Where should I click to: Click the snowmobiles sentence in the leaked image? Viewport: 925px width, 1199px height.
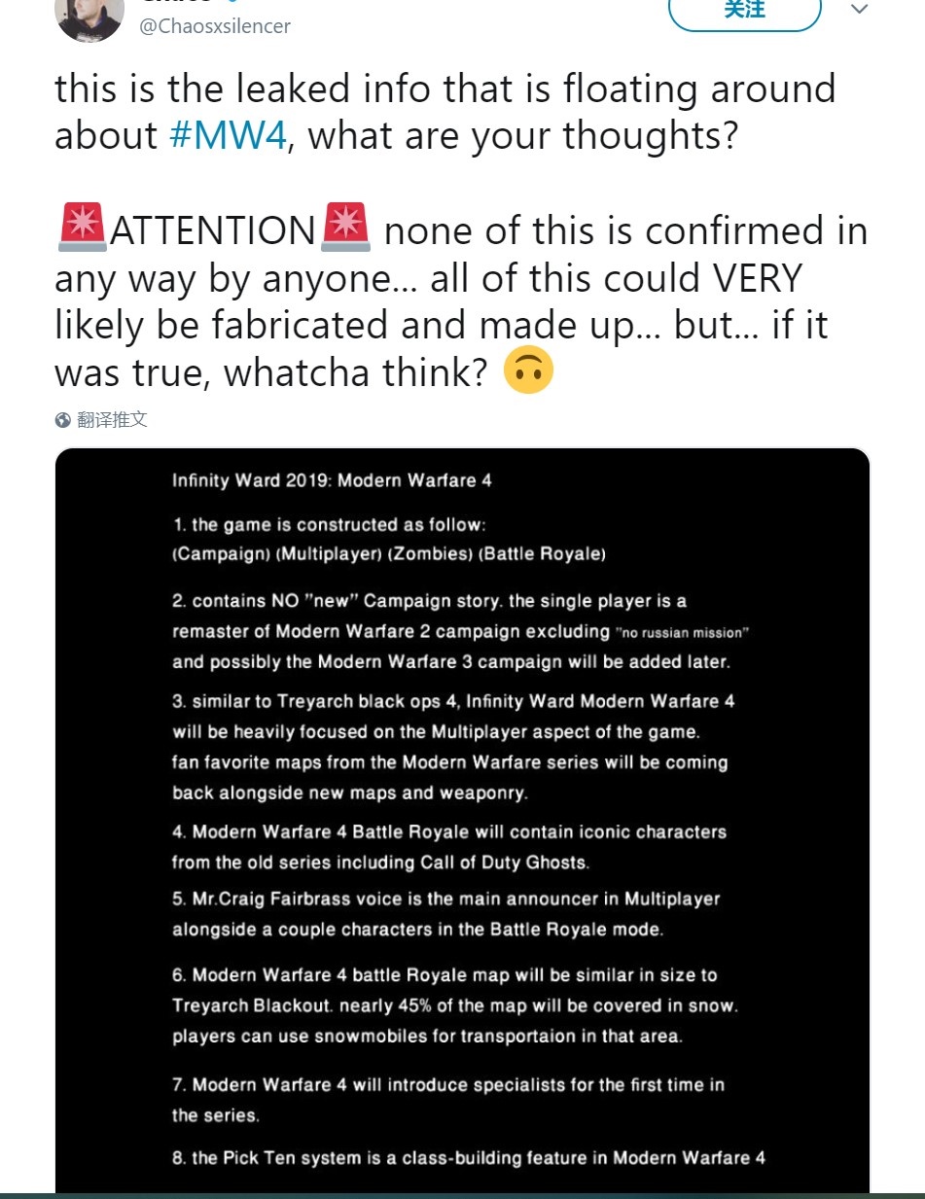(427, 1036)
